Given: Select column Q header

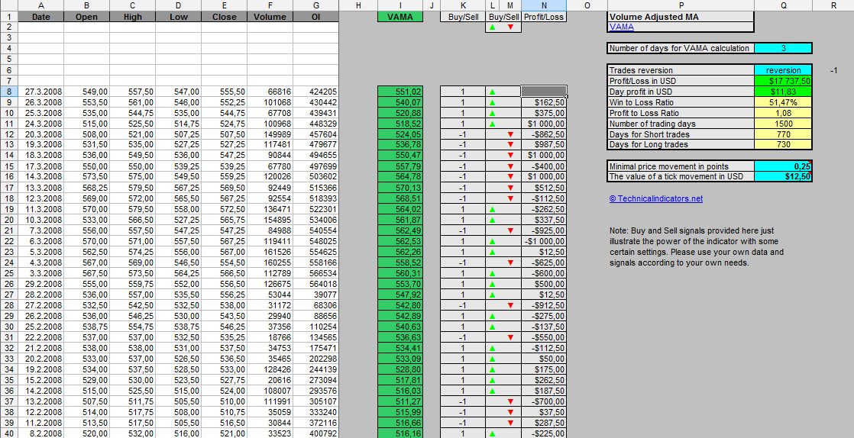Looking at the screenshot, I should [783, 5].
